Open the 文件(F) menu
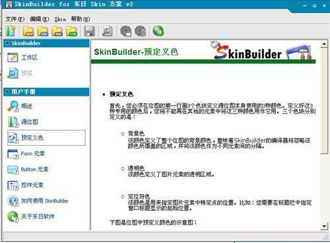 coord(15,19)
